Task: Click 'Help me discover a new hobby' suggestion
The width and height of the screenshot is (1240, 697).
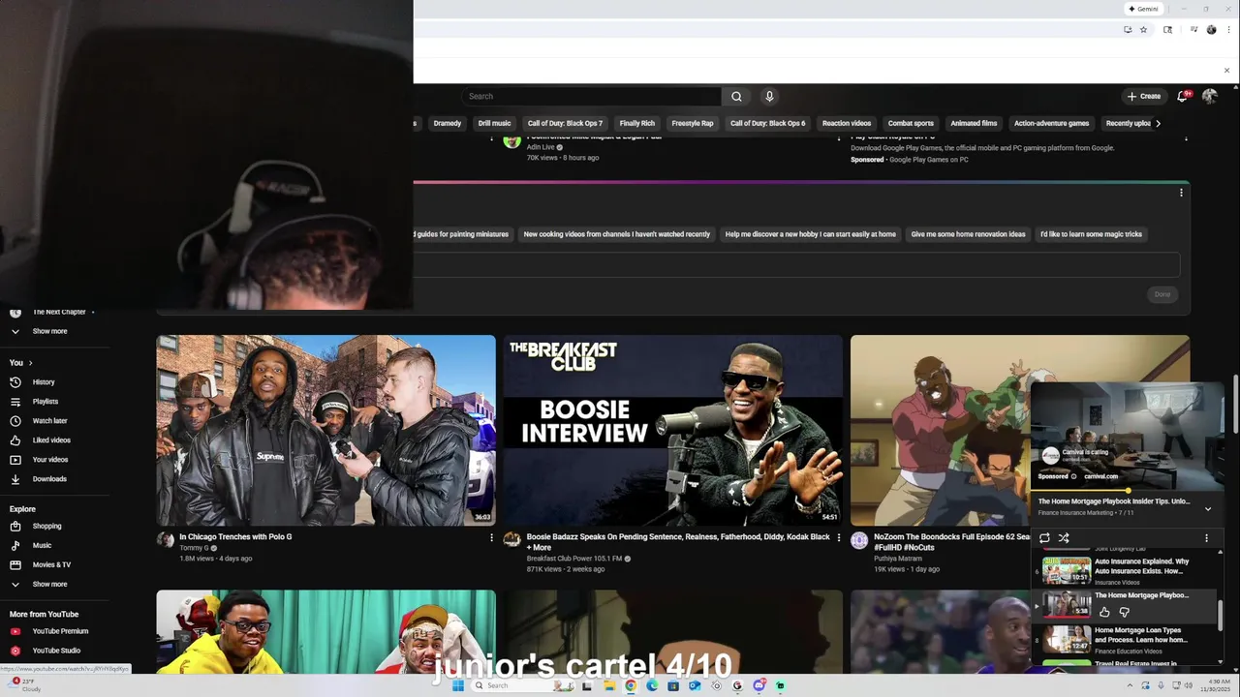Action: pyautogui.click(x=811, y=234)
